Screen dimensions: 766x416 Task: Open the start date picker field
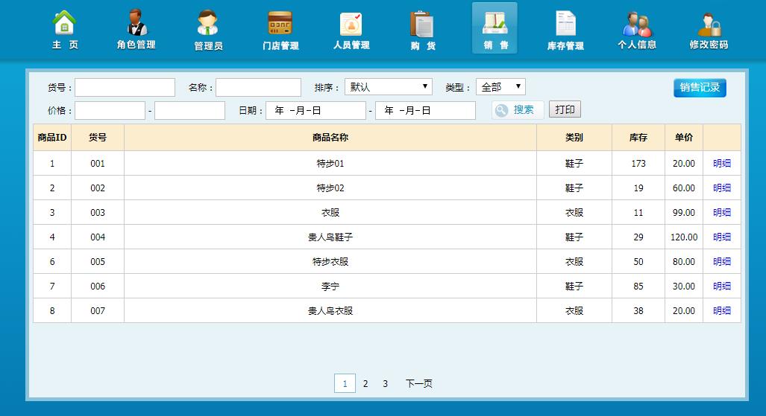(x=316, y=111)
